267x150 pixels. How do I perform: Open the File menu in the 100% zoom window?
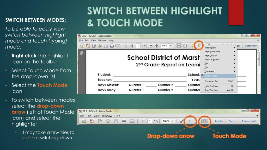click(x=81, y=40)
